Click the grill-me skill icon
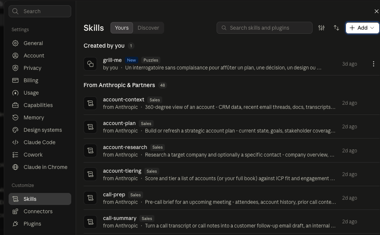The image size is (380, 235). (90, 64)
